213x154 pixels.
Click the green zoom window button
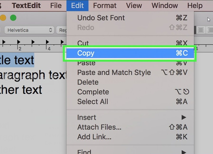point(13,18)
